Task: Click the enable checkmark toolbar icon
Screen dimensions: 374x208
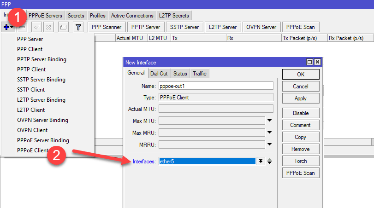Action: 36,27
